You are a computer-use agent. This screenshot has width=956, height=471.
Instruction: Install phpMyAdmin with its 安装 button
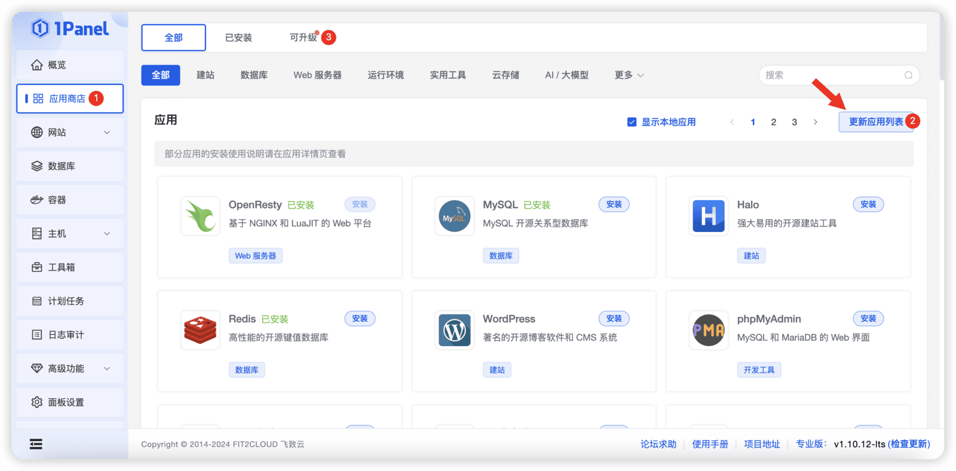[x=868, y=319]
